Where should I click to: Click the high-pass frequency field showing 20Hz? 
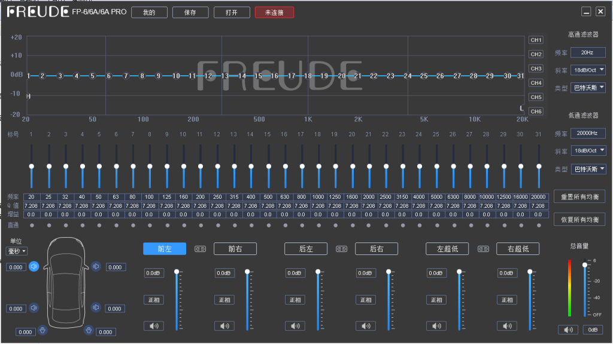pos(588,53)
